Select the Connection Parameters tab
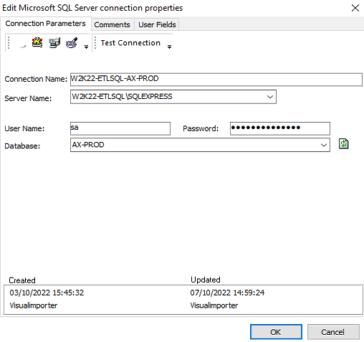This screenshot has height=342, width=364. pyautogui.click(x=46, y=24)
